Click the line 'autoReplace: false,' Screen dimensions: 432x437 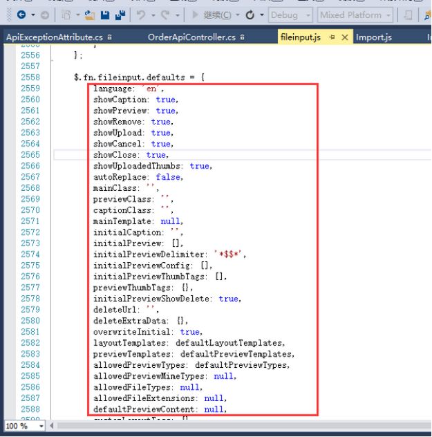pos(138,177)
